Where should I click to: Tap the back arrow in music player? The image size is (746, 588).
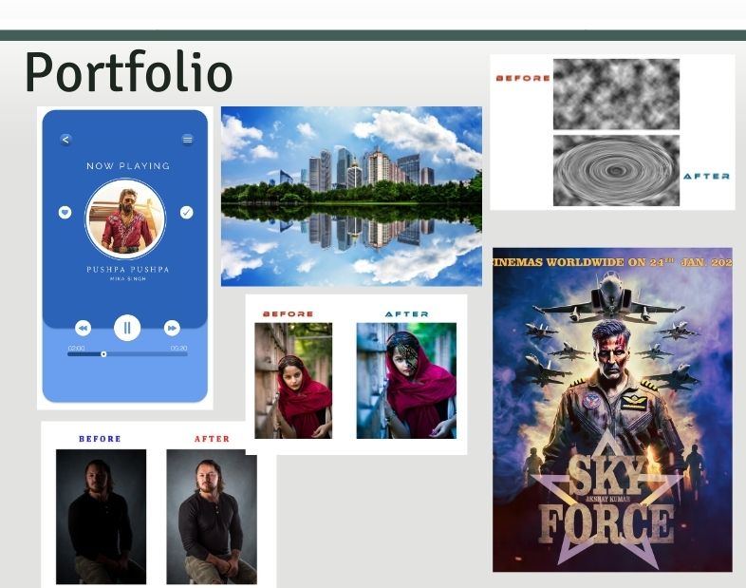point(65,140)
